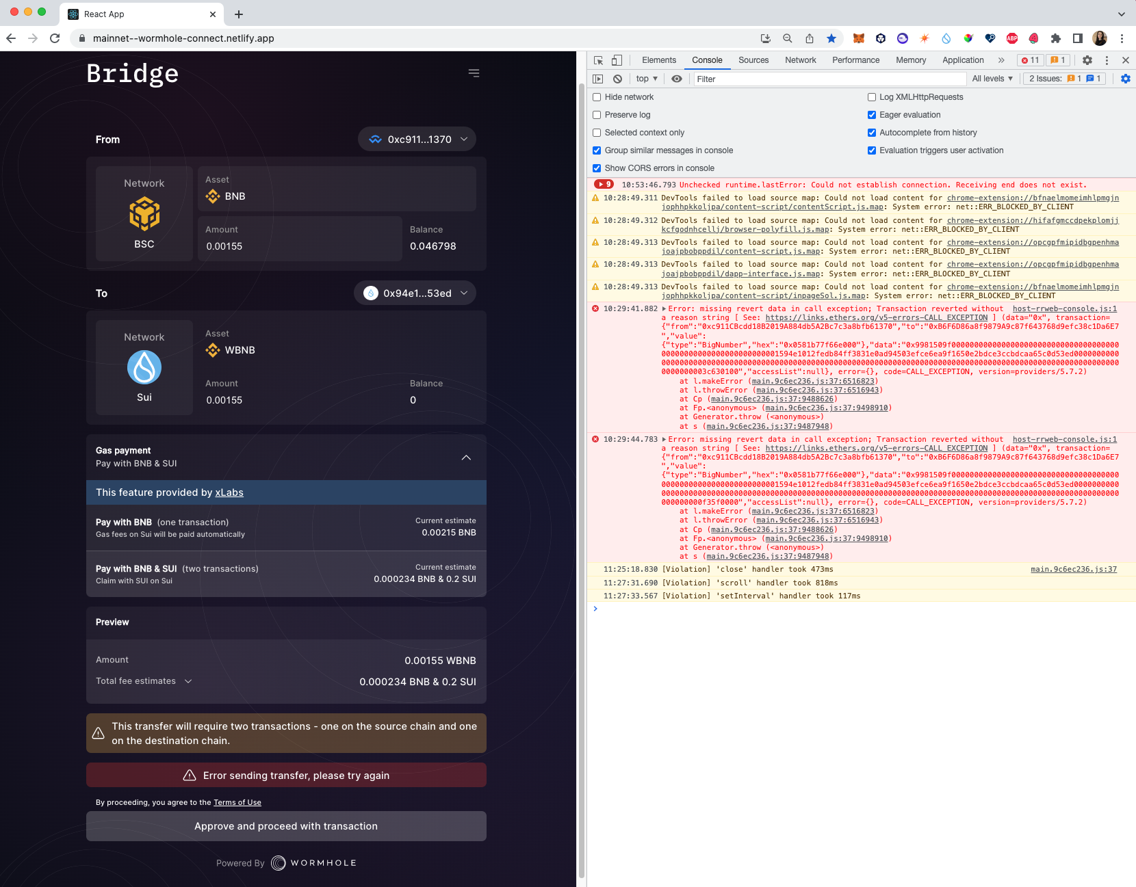
Task: Open the MetaMask extension icon
Action: 858,38
